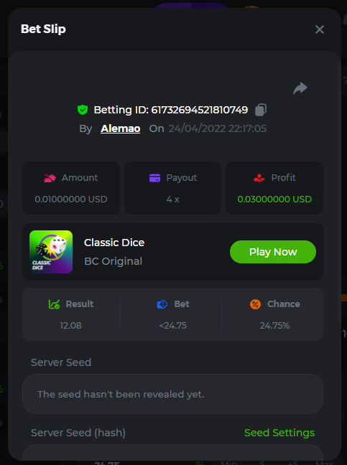Viewport: 347px width, 465px height.
Task: Click the share arrow icon
Action: click(300, 88)
